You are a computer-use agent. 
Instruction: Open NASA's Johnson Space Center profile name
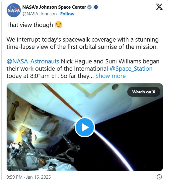tap(54, 7)
